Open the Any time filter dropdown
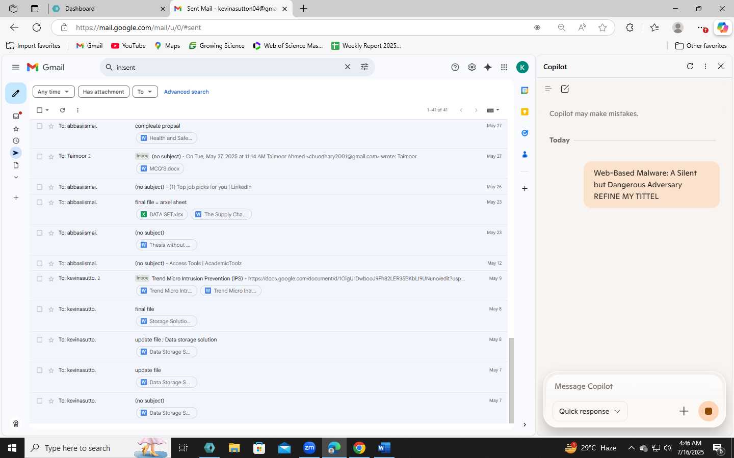This screenshot has height=458, width=734. pos(54,92)
